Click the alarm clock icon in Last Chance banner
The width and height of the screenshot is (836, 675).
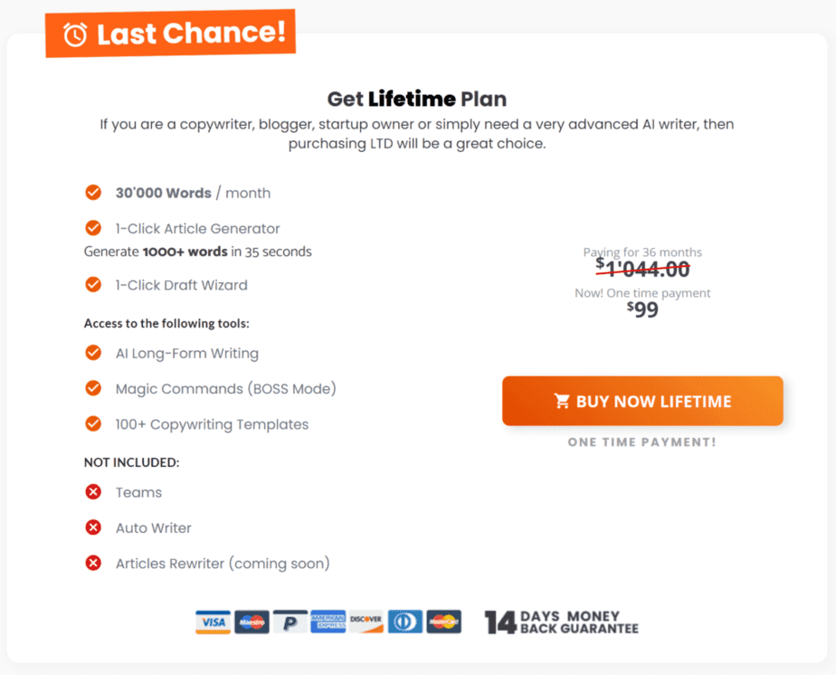tap(75, 35)
